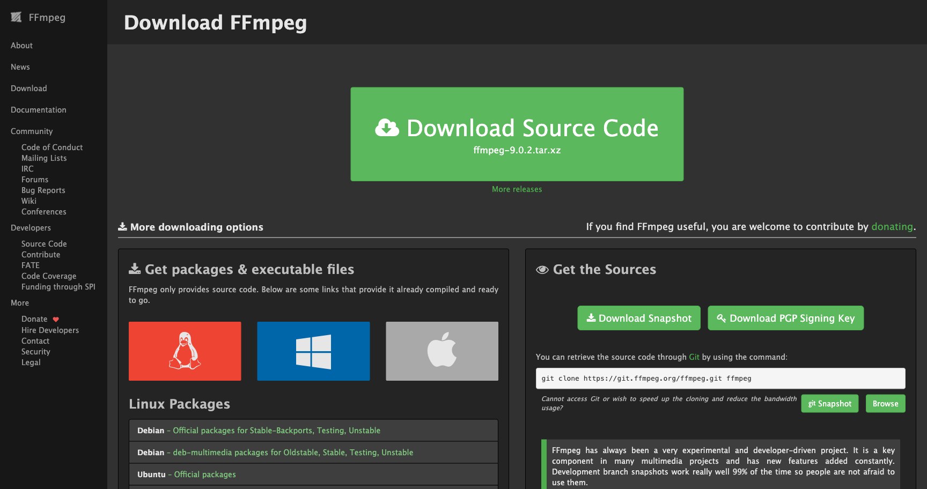The image size is (927, 489).
Task: Open the More releases link
Action: click(517, 189)
